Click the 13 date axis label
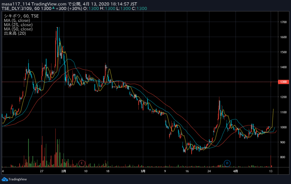Viewport: 291px width, 184px height. click(271, 171)
